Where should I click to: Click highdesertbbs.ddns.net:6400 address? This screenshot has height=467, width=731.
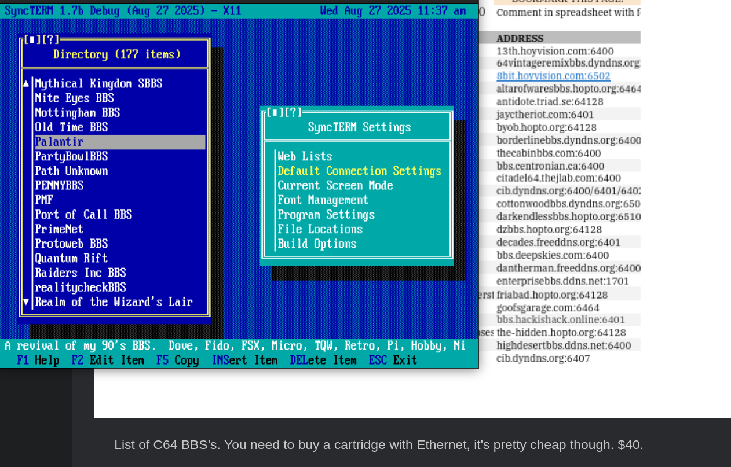click(564, 345)
